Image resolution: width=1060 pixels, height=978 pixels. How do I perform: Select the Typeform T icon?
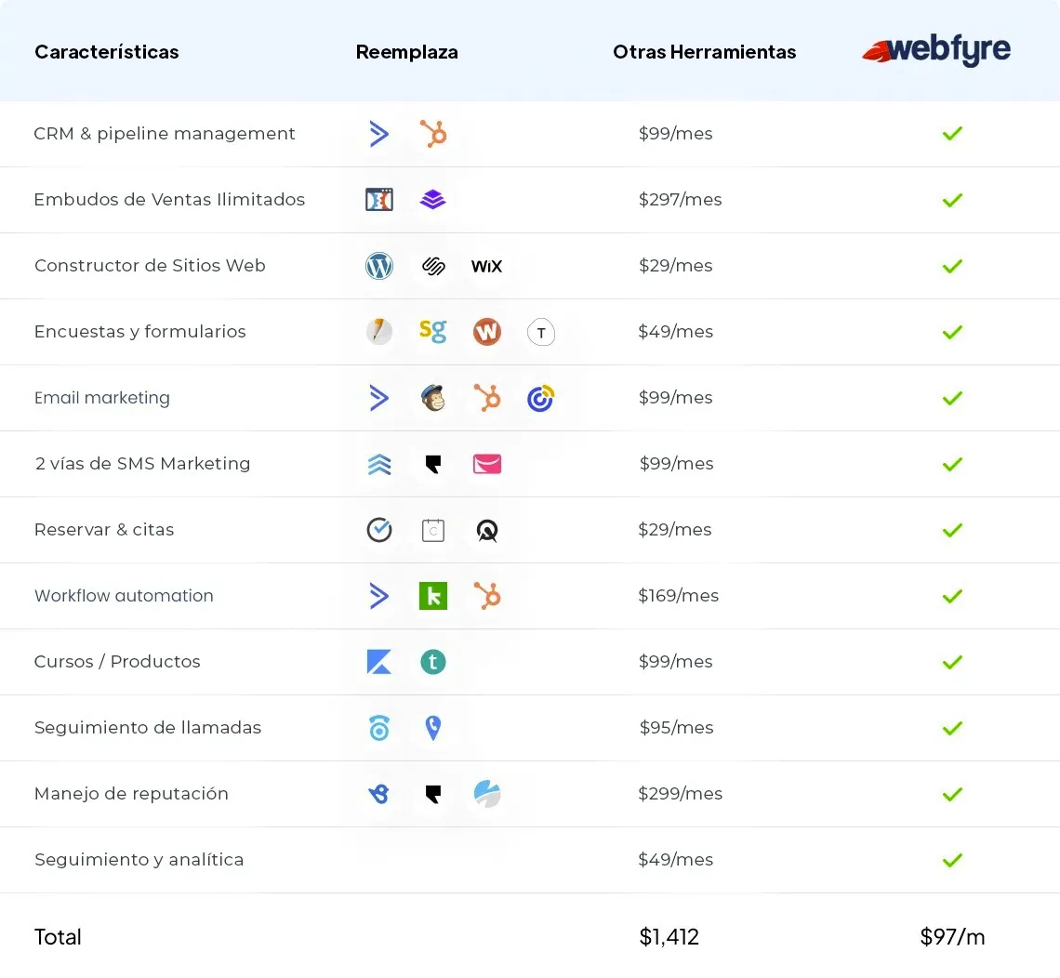tap(541, 332)
